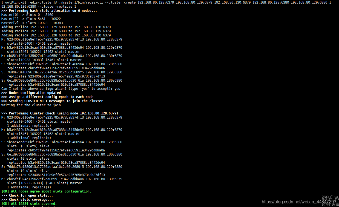Click the '[root@linux01 redis-cluster]#' shell prompt

(29, 2)
